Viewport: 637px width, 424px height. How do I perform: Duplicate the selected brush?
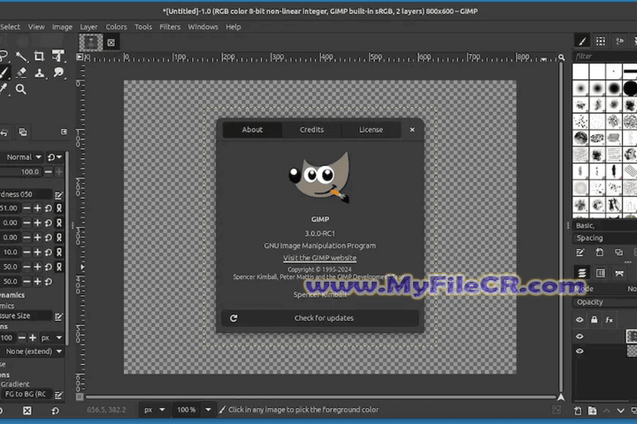tap(618, 253)
